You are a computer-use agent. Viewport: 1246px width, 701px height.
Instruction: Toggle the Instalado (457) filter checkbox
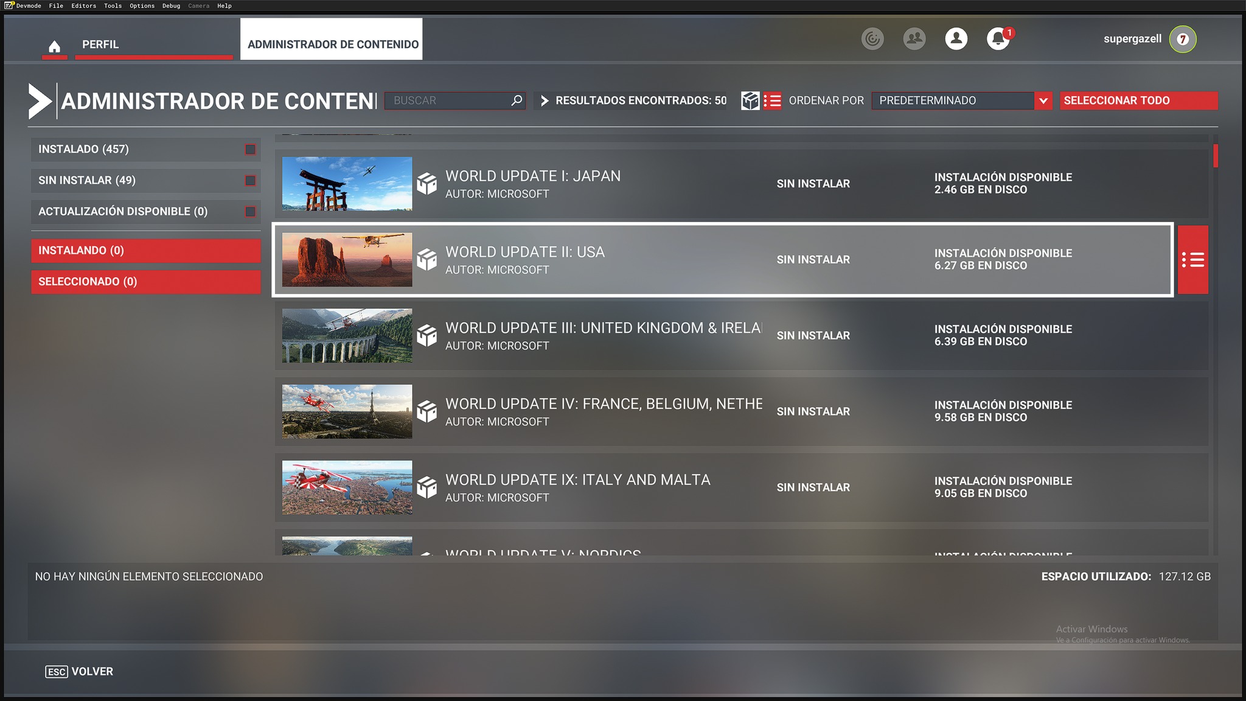coord(250,150)
